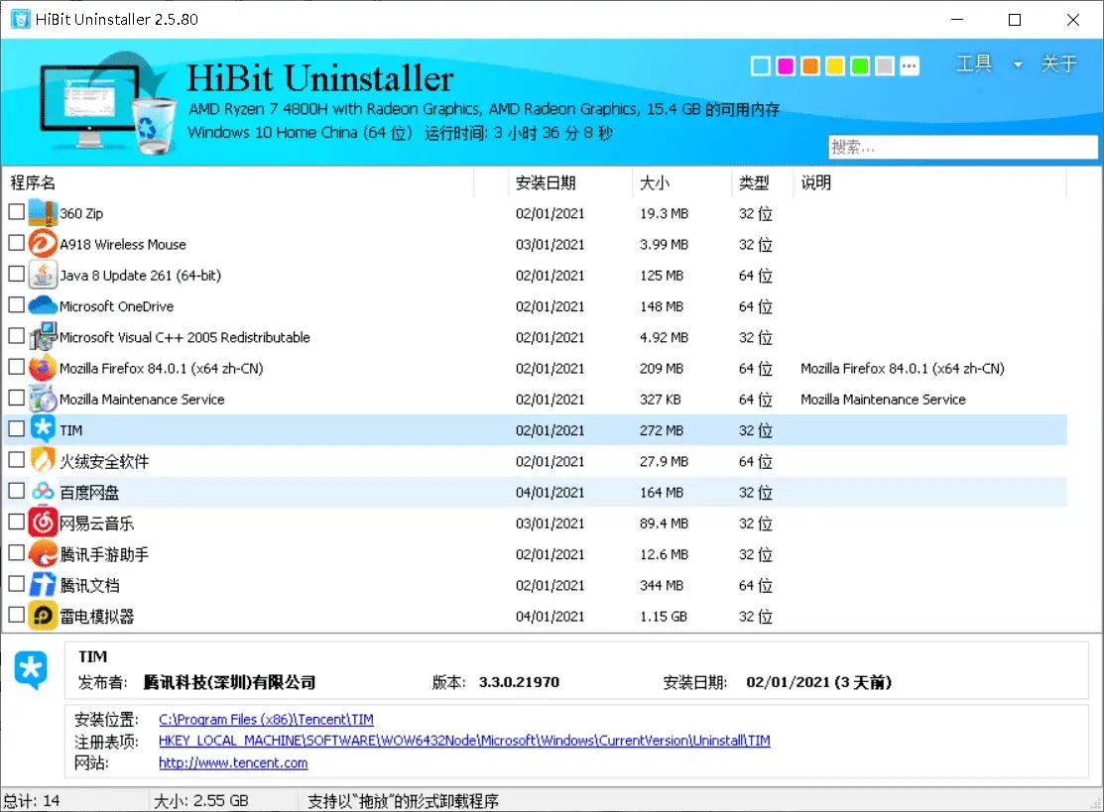This screenshot has width=1104, height=812.
Task: Click the Java 8 Update icon
Action: pyautogui.click(x=43, y=275)
